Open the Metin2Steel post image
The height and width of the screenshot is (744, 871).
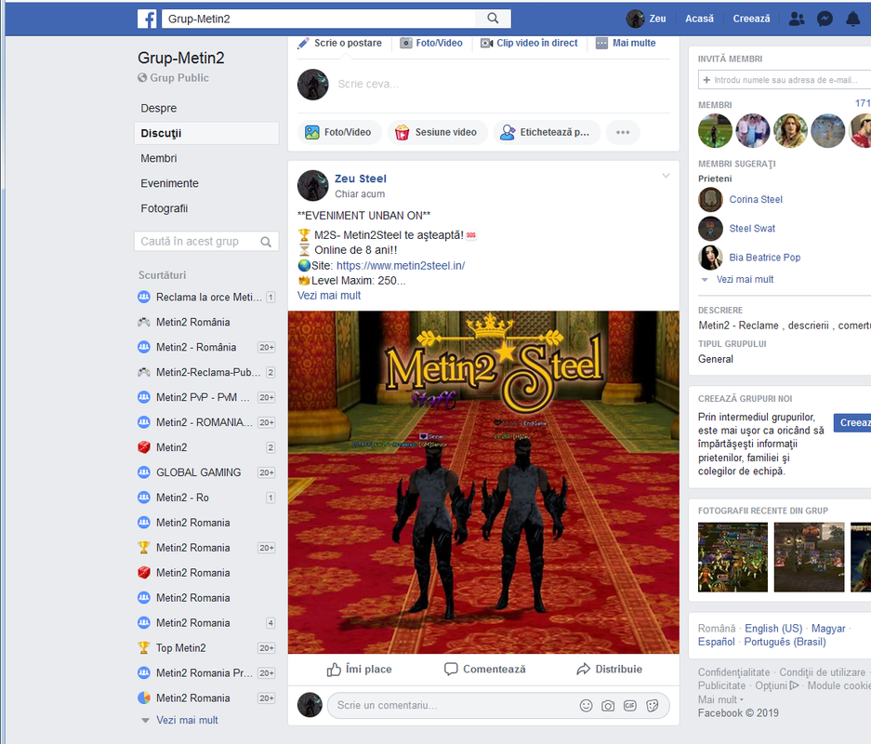(x=483, y=483)
